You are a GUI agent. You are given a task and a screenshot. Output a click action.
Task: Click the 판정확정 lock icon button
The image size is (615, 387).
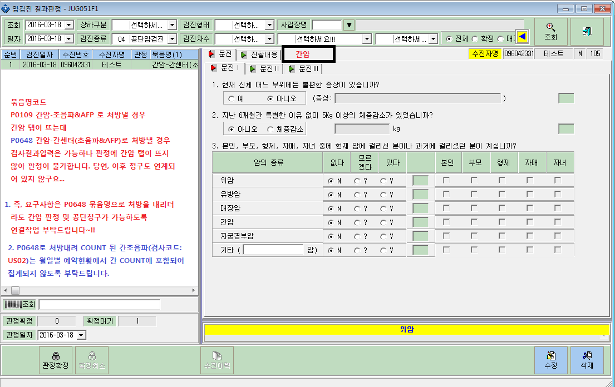pyautogui.click(x=56, y=360)
